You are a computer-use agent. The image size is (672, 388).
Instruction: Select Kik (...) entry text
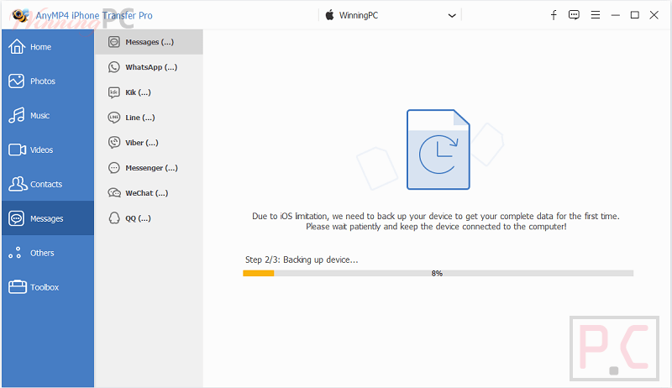[x=138, y=92]
